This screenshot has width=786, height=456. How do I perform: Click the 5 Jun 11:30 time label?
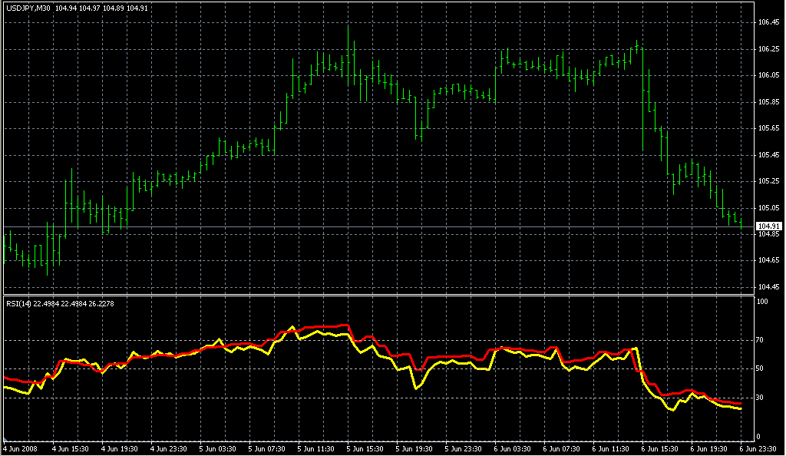pos(316,449)
